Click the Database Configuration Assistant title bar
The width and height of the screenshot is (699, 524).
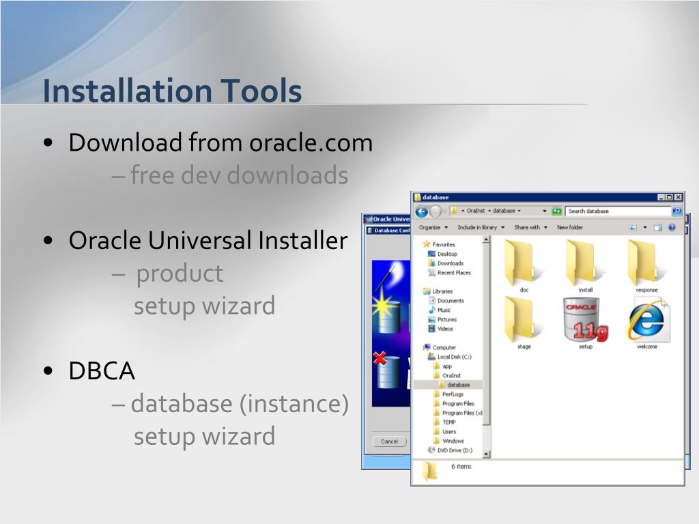(x=388, y=231)
